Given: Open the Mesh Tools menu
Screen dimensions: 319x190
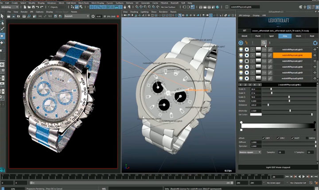Looking at the screenshot, I should [x=84, y=3].
